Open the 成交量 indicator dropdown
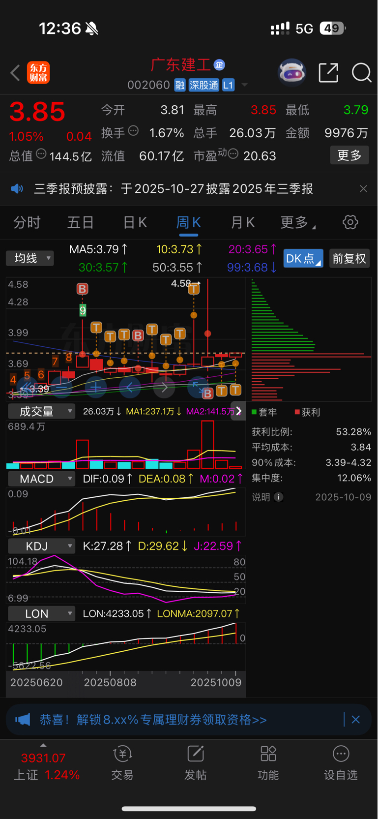Screen dimensions: 378x819 pos(41,411)
